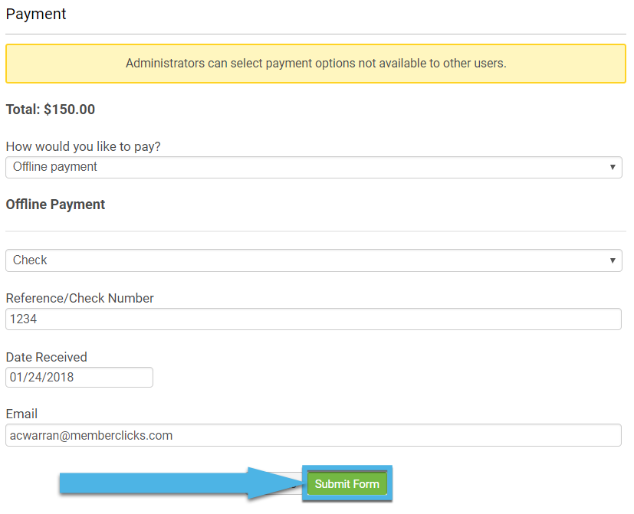Viewport: 634px width, 514px height.
Task: Click the blue arrow pointing to Submit Form
Action: (178, 483)
